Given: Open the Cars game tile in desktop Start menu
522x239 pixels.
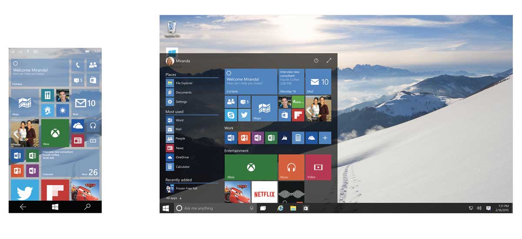Looking at the screenshot, I should [237, 192].
